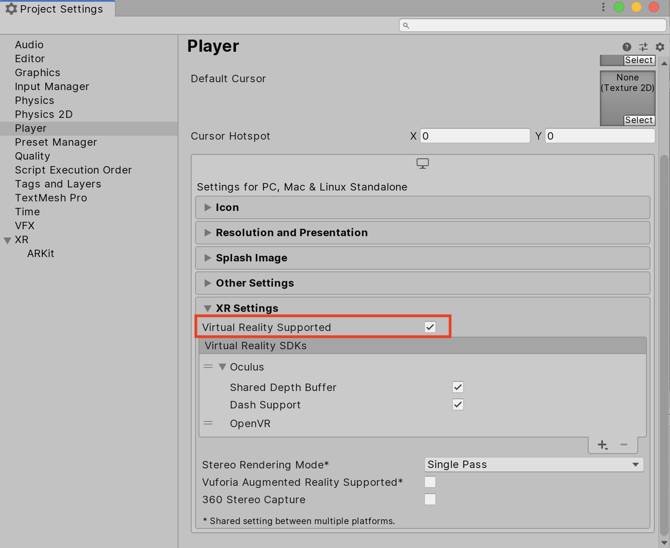Focus the settings search field

coord(532,25)
